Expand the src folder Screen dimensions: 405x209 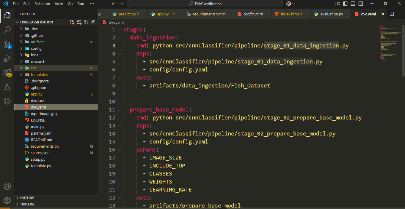pos(33,68)
